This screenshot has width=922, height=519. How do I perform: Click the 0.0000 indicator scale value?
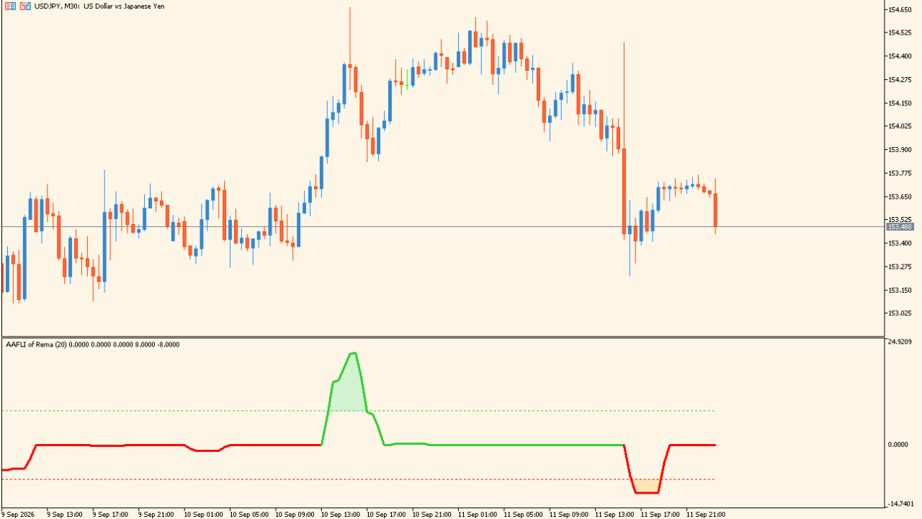coord(898,445)
